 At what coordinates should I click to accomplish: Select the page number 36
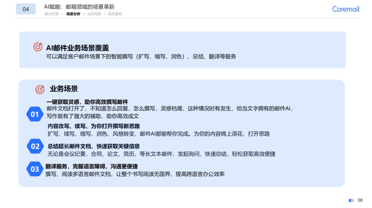point(360,200)
